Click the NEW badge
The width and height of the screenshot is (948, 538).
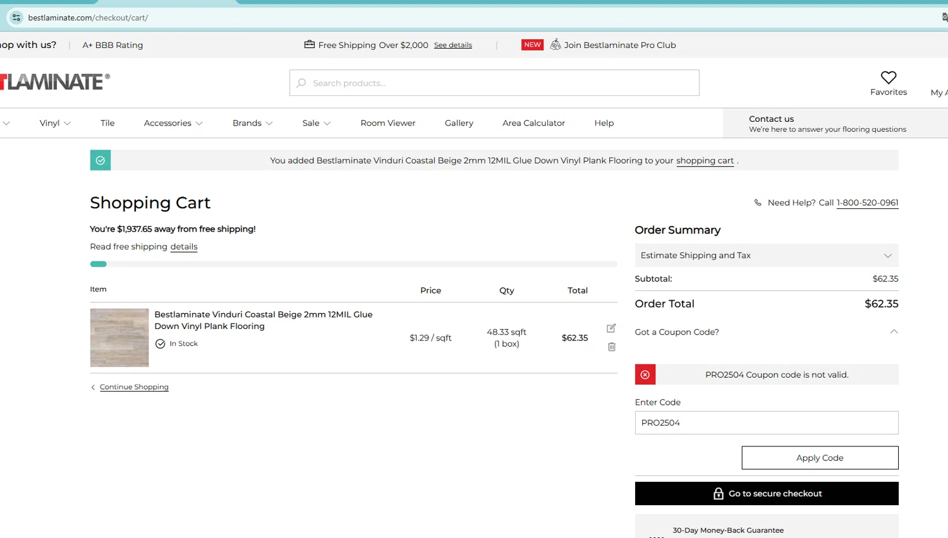(x=532, y=45)
